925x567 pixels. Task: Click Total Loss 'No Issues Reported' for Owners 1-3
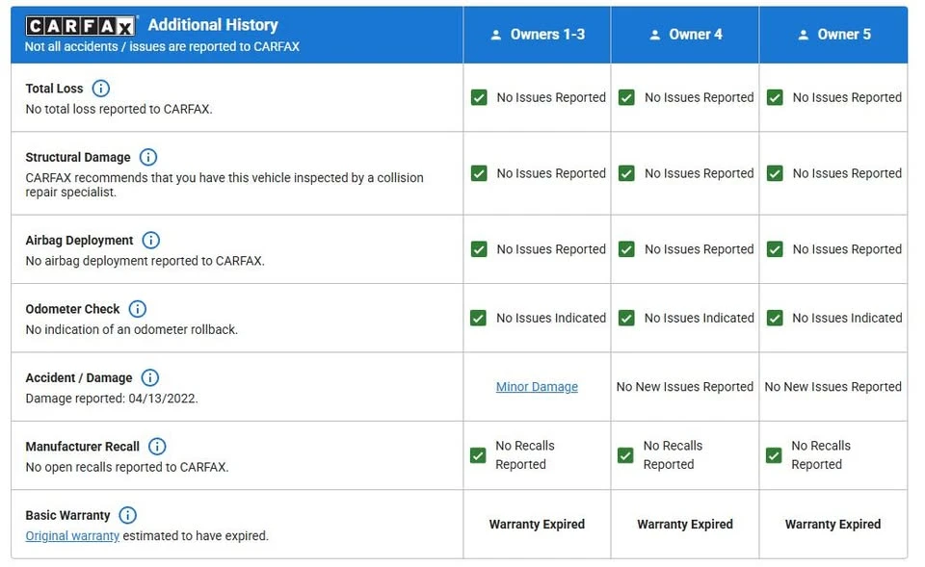coord(551,97)
